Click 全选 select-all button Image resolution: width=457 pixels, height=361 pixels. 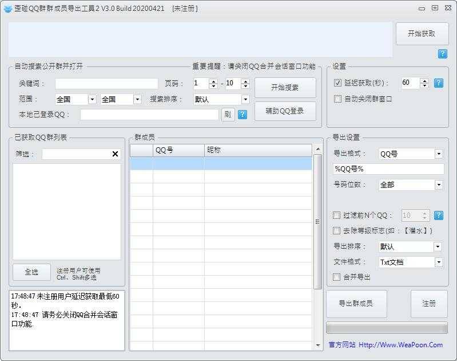tap(31, 272)
